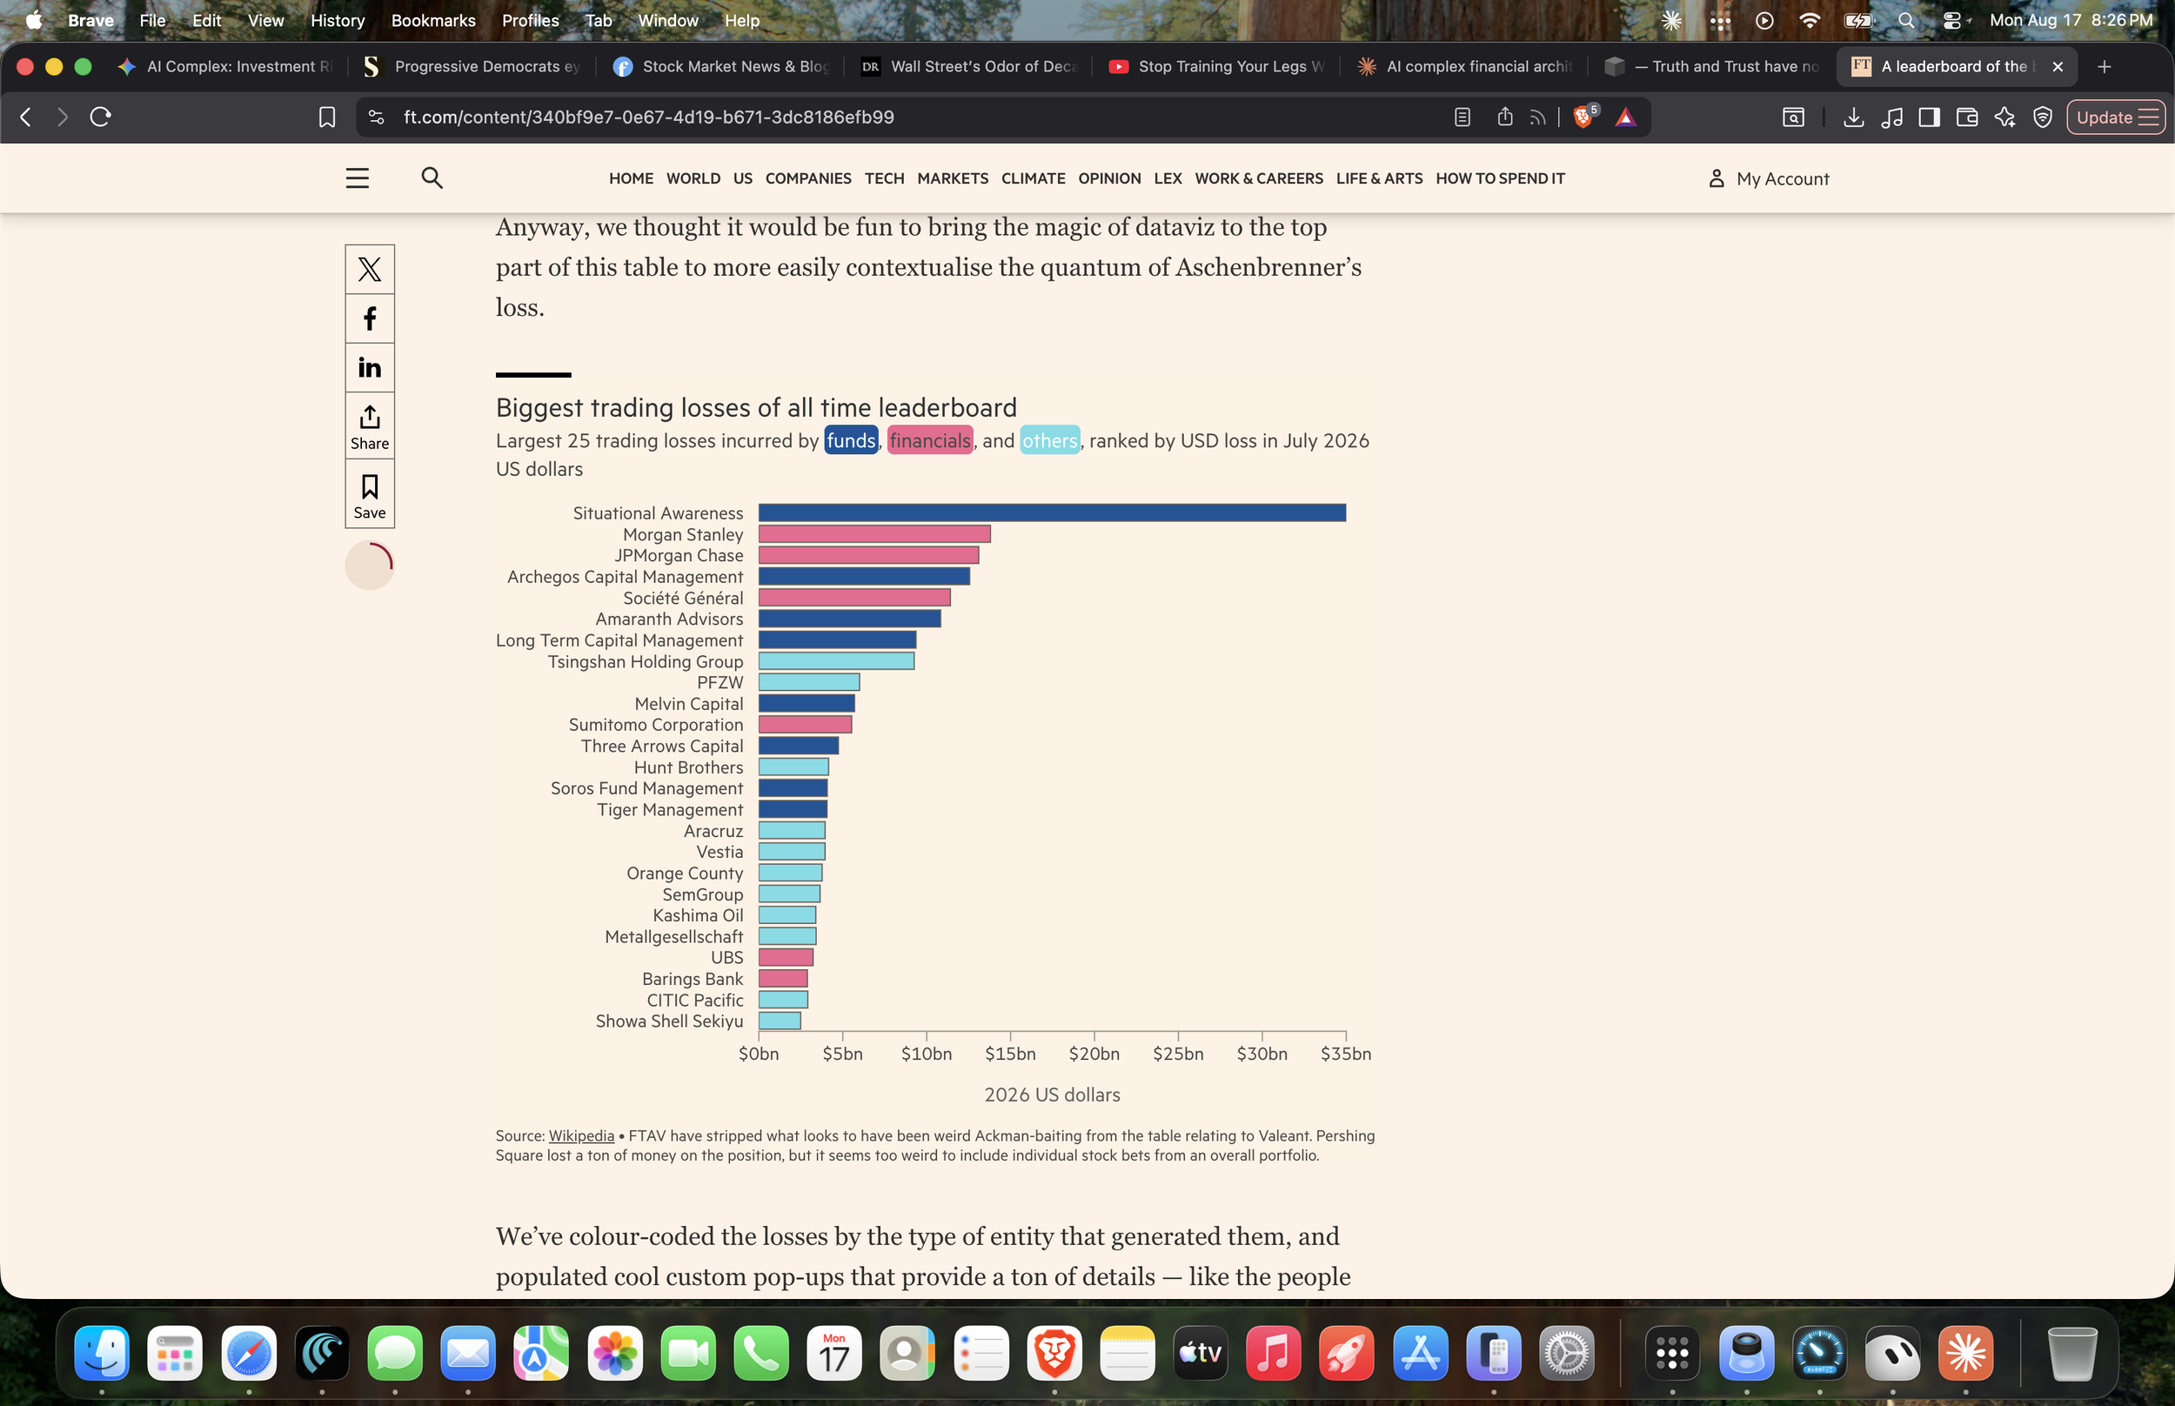Focus the ft.com address bar URL
2175x1406 pixels.
(x=648, y=117)
